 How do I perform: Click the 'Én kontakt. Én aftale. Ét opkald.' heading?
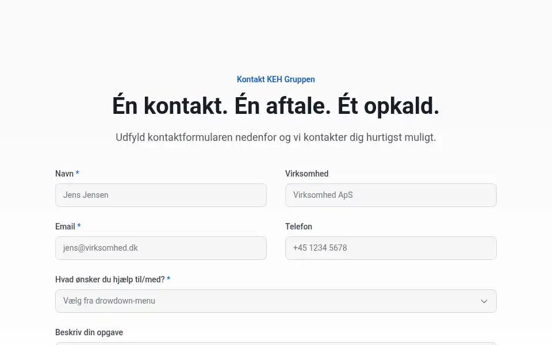(x=275, y=106)
